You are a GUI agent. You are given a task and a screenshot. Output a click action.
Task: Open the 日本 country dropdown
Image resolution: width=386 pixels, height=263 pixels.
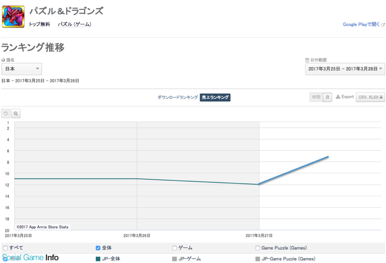(22, 69)
